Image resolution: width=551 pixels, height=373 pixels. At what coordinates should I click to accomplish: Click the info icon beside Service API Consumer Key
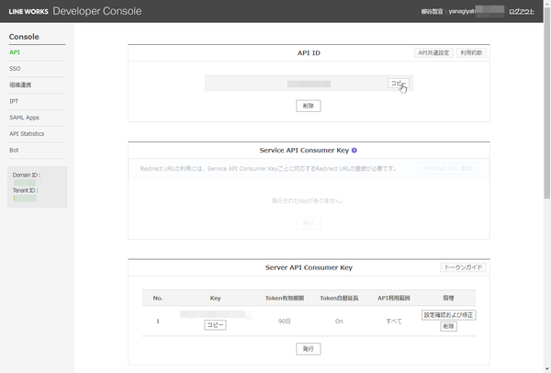point(354,150)
